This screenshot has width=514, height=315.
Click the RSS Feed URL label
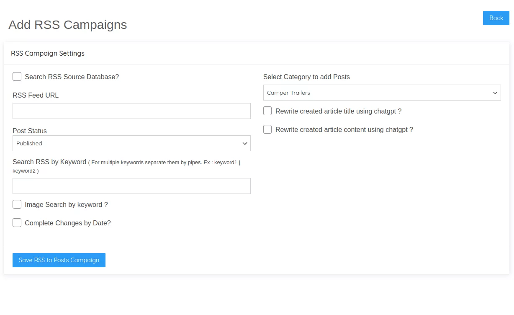pyautogui.click(x=36, y=95)
